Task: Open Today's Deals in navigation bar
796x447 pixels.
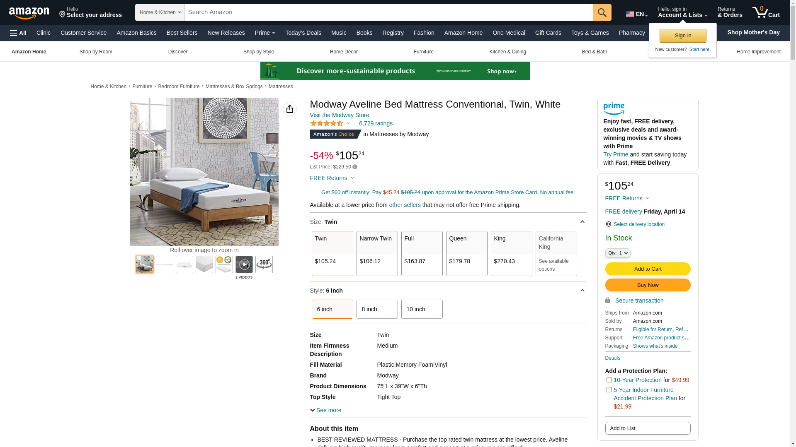Action: click(x=303, y=33)
